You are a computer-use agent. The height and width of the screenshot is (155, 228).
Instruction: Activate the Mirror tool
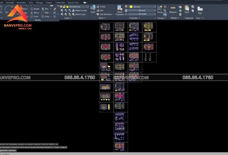point(35,13)
